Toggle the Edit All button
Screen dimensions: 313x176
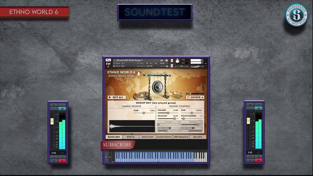(116, 97)
